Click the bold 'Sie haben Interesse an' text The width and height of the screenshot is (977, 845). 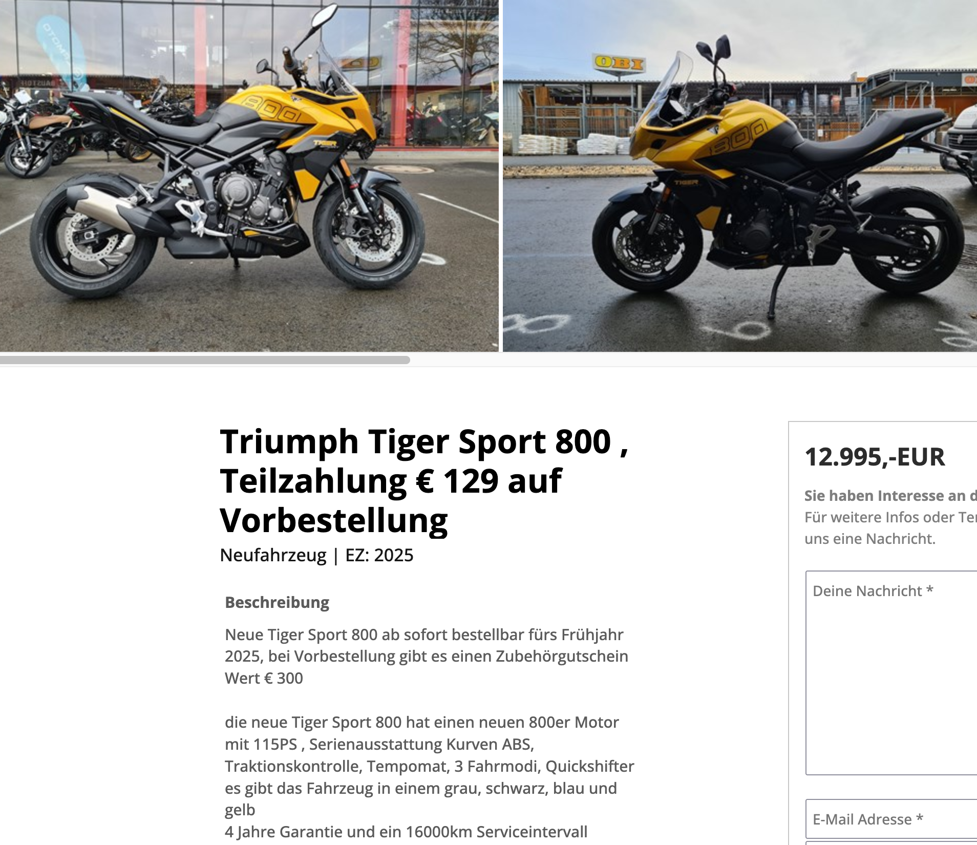[890, 496]
